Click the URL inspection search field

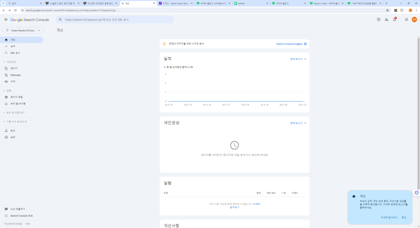[x=115, y=20]
